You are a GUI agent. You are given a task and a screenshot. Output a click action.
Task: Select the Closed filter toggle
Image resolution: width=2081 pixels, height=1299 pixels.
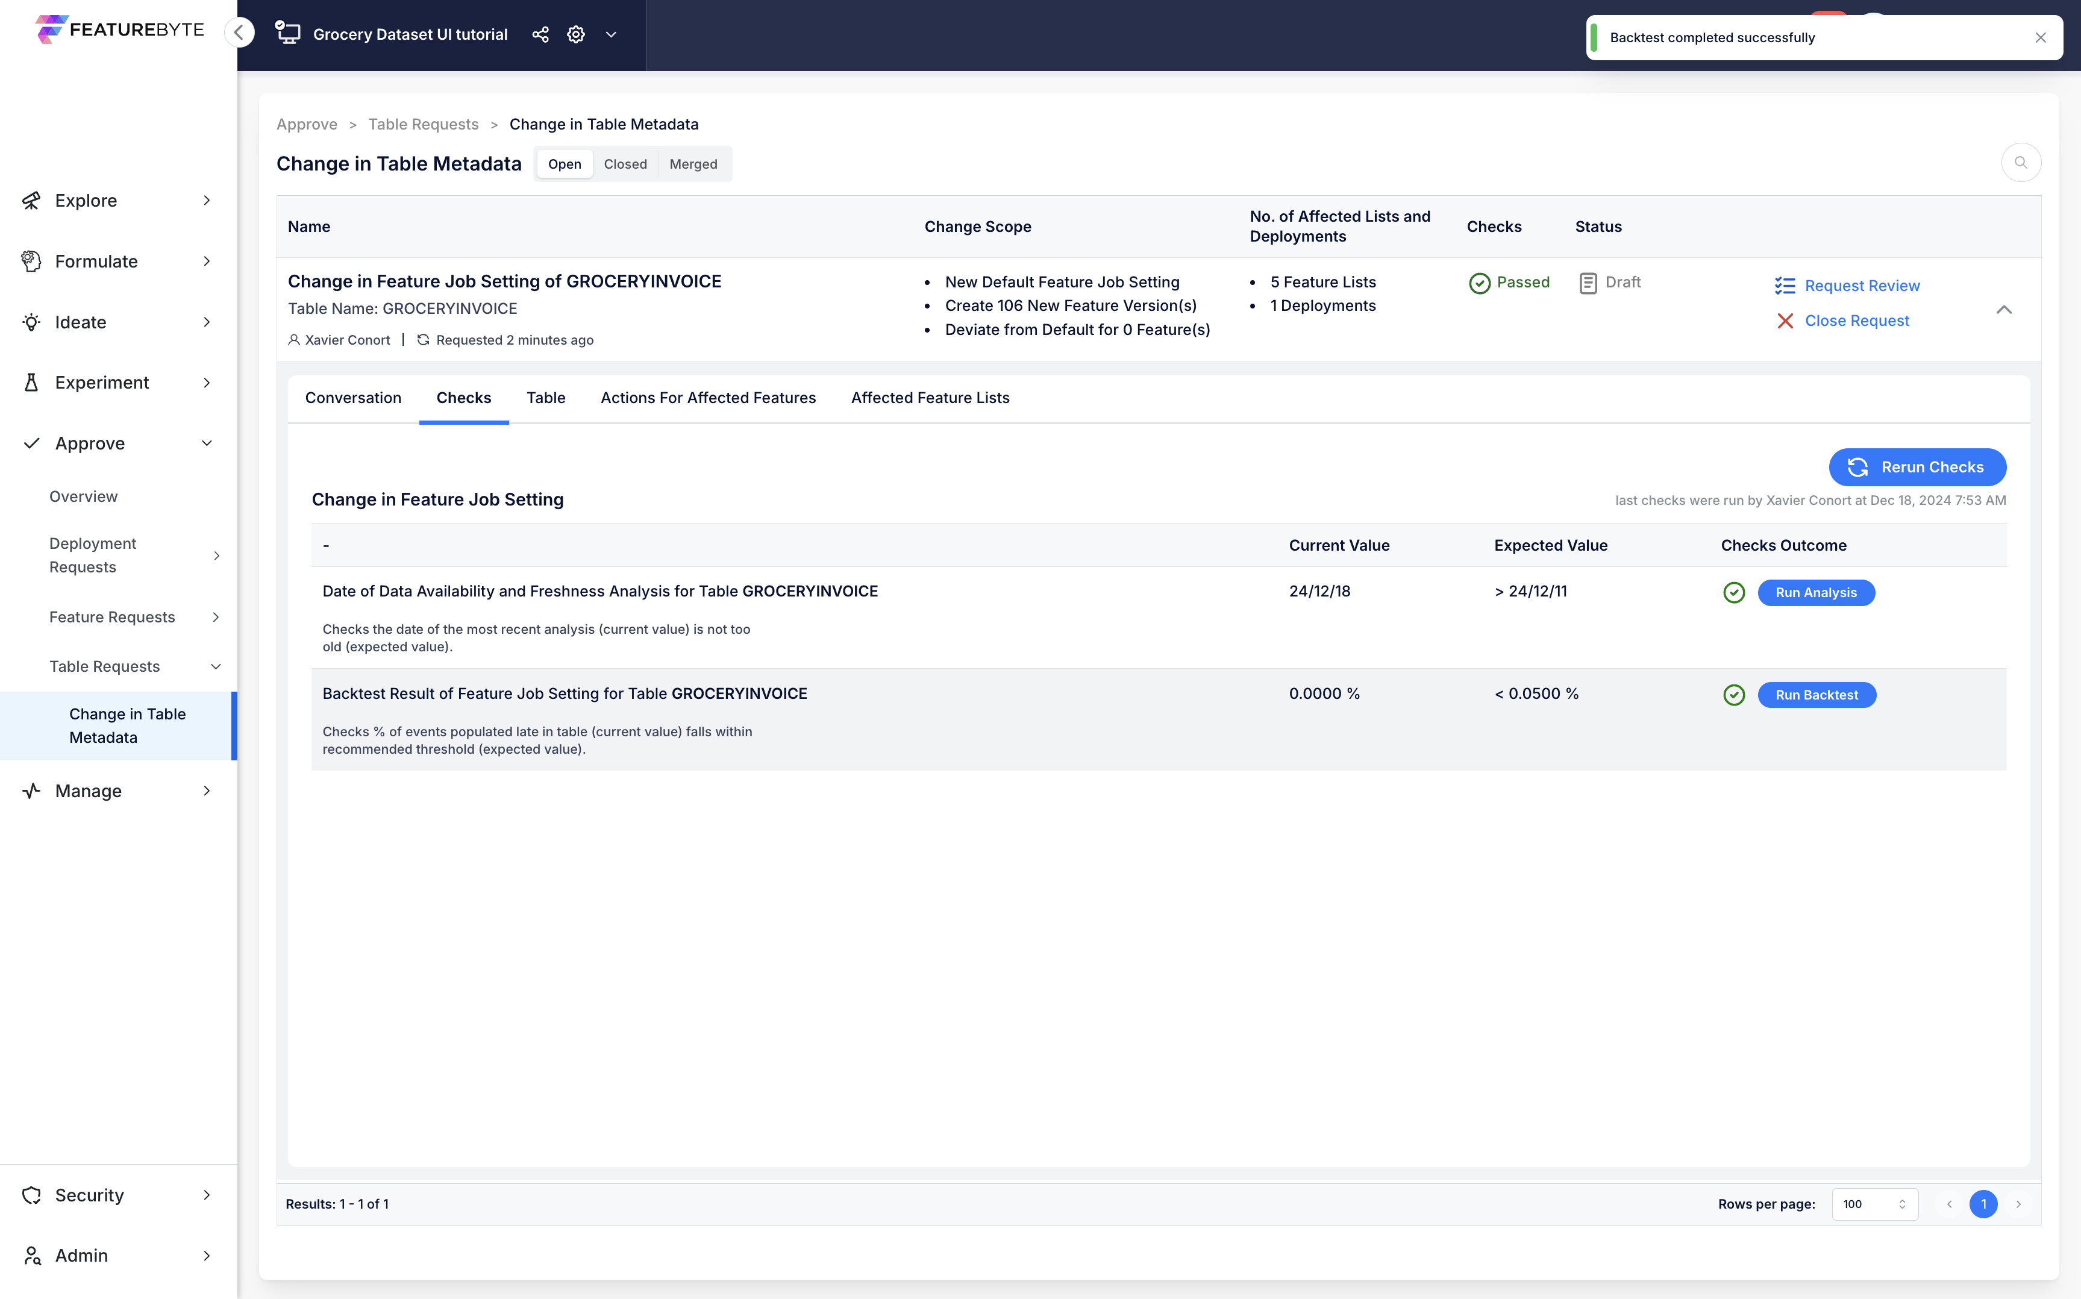[625, 164]
